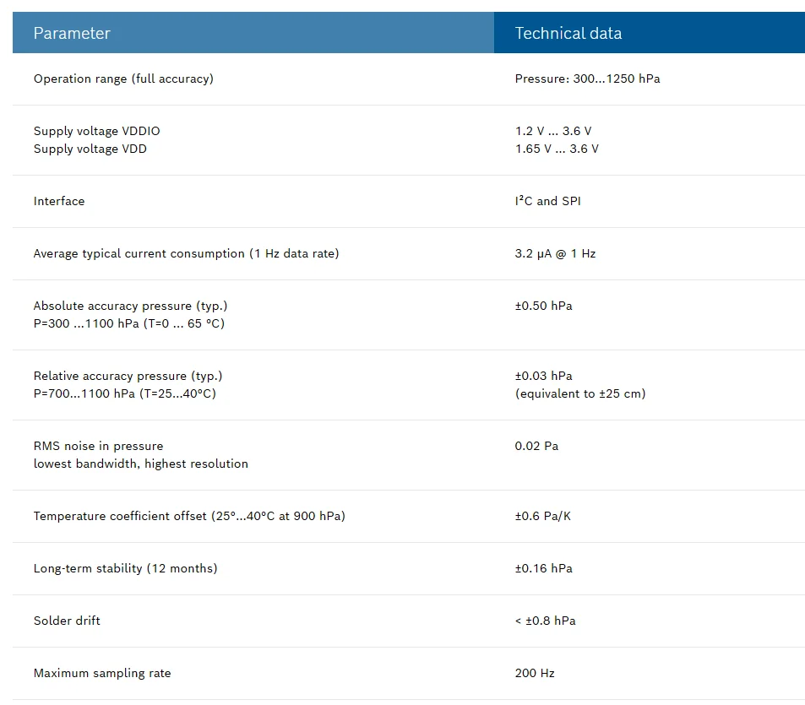805x705 pixels.
Task: Select the Absolute accuracy pressure (typ.) label
Action: 130,306
